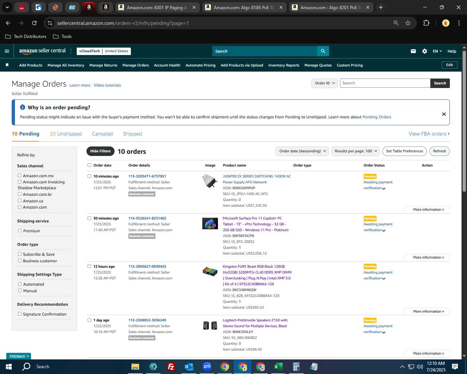Dismiss the pending info banner X
Image resolution: width=467 pixels, height=374 pixels.
click(x=444, y=114)
